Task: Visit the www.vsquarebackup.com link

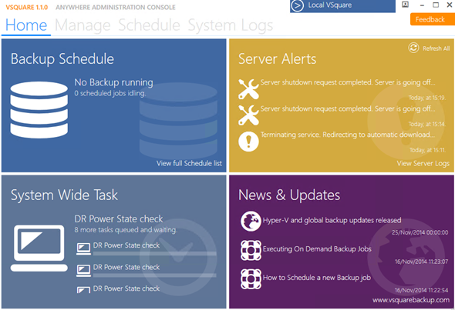Action: coord(411,300)
